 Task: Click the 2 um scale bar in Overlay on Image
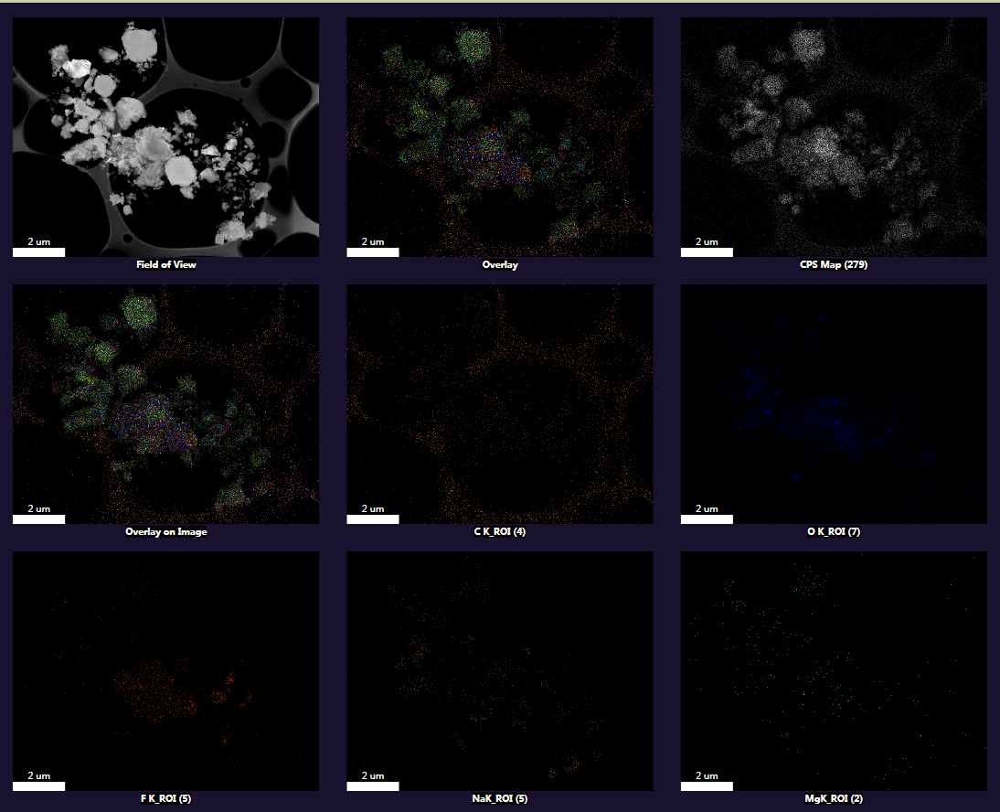pyautogui.click(x=39, y=519)
